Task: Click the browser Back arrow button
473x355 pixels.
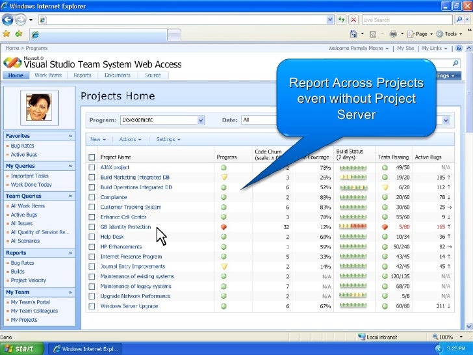Action: tap(8, 20)
